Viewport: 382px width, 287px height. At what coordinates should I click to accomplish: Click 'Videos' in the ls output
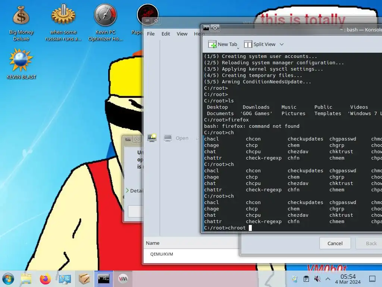click(x=359, y=107)
